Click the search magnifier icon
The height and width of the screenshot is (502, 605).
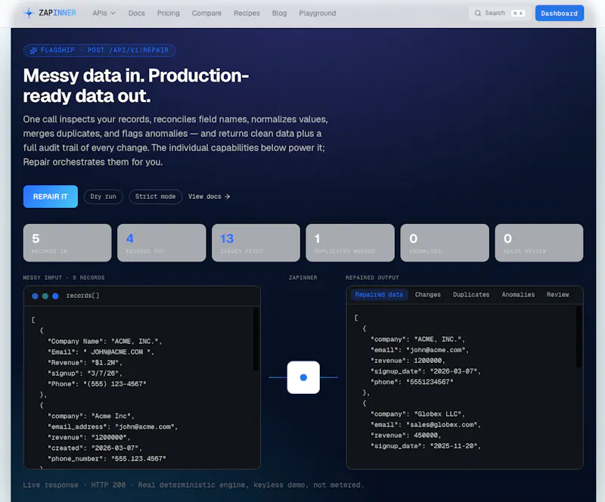tap(478, 13)
